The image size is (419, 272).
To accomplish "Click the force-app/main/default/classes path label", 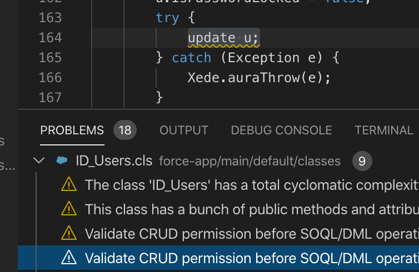I will coord(250,161).
